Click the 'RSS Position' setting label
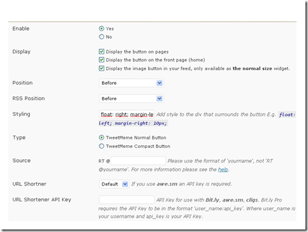This screenshot has width=308, height=232. (x=29, y=98)
